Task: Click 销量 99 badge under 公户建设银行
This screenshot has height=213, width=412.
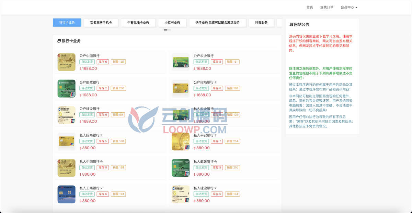Action: (x=117, y=115)
